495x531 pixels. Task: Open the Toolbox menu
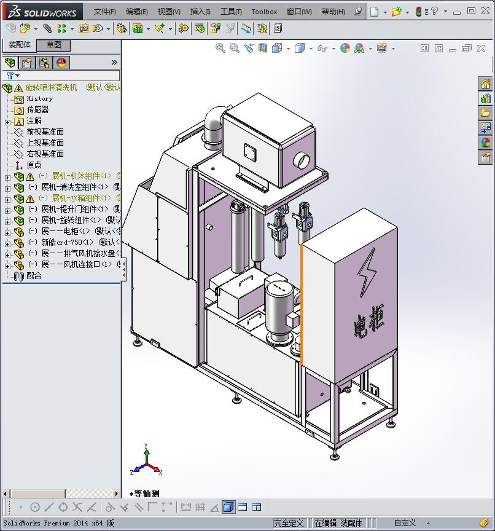pos(264,12)
